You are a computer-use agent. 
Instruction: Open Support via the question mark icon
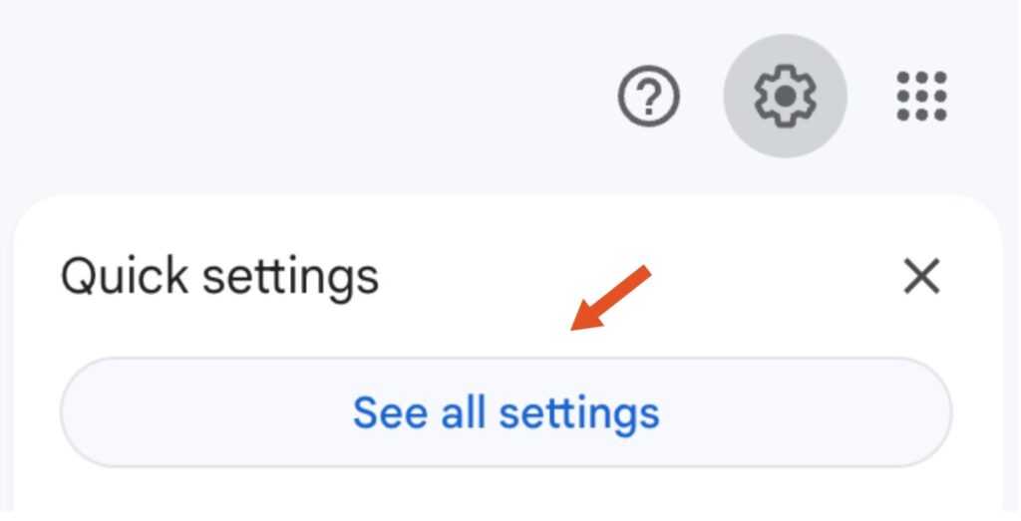coord(649,97)
